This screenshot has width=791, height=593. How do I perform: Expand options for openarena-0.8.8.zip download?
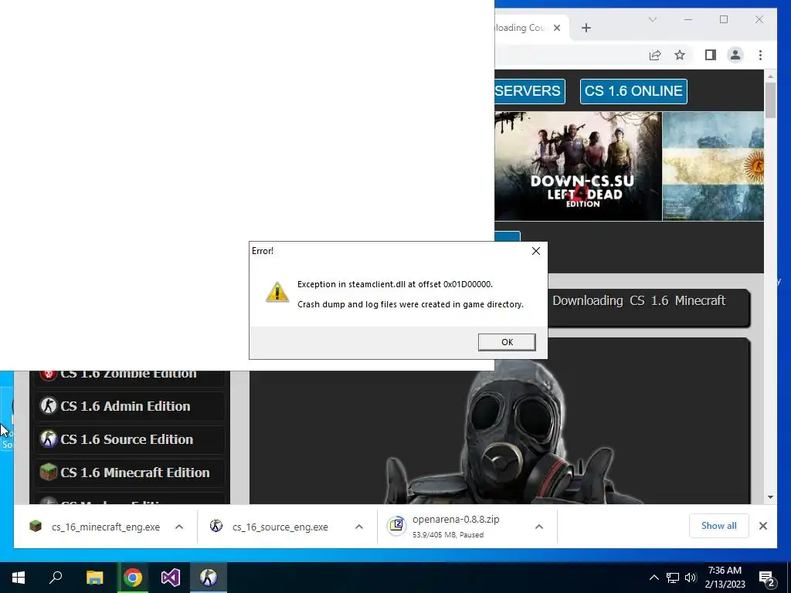538,527
